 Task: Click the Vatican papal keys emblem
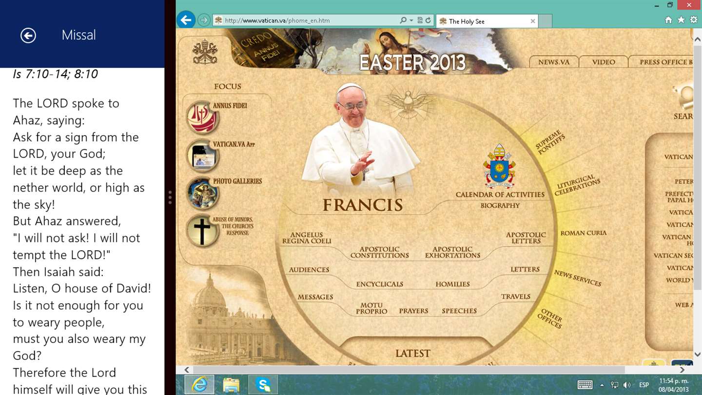[x=205, y=52]
